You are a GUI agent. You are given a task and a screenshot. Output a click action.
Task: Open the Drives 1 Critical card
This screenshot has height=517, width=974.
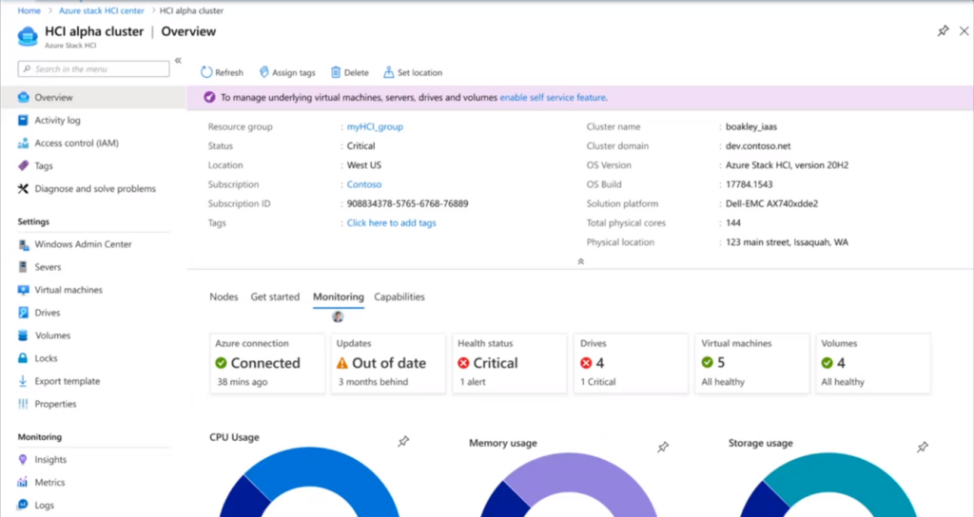point(632,364)
